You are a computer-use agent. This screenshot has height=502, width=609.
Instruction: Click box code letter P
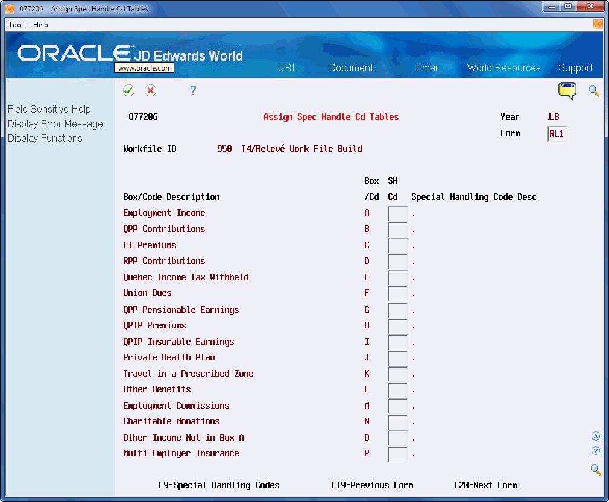tap(367, 453)
